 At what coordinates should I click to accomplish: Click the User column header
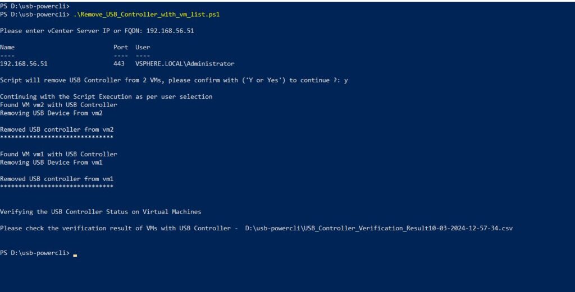143,48
